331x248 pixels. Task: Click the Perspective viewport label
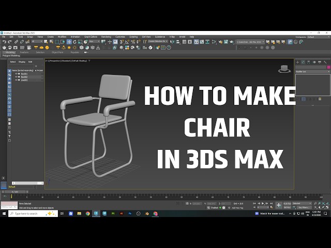55,61
